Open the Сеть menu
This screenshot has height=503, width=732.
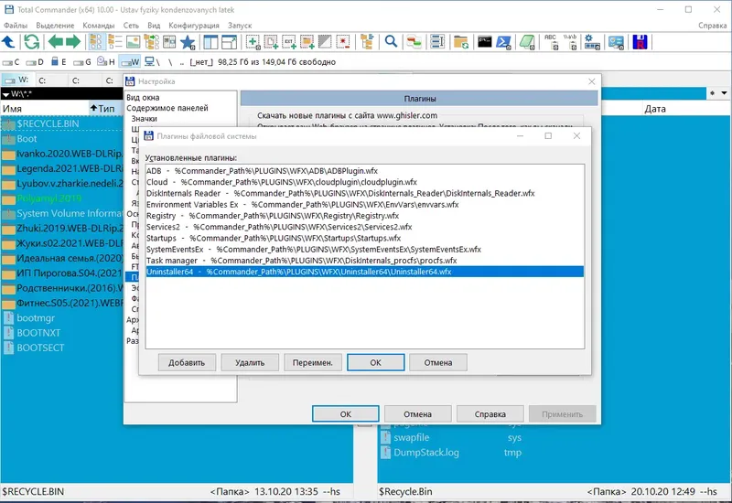point(131,26)
